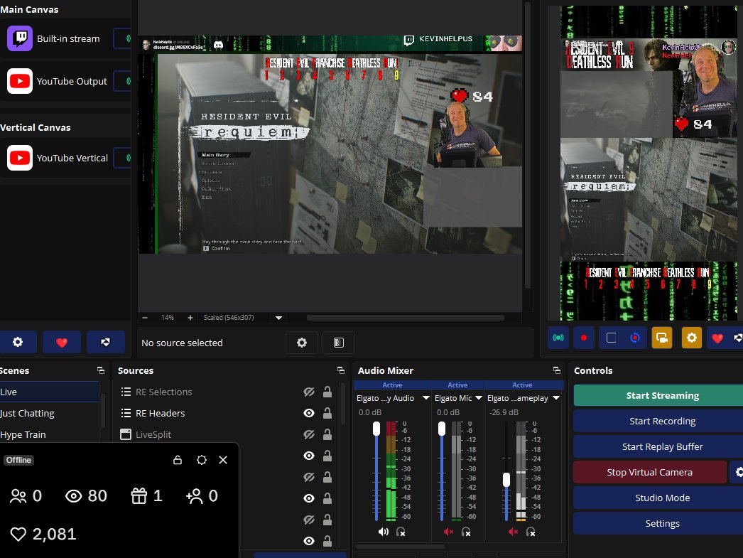Zoom out the preview with the minus icon
This screenshot has width=743, height=558.
click(x=145, y=318)
